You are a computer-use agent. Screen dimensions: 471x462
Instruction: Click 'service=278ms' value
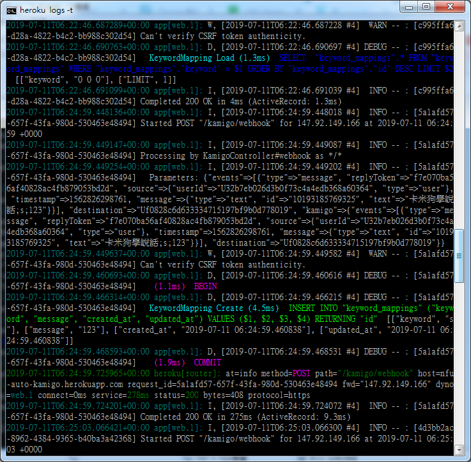(x=120, y=395)
